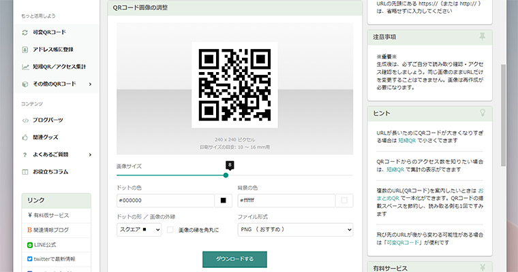
Task: Click the ドットの色 #000000 input field
Action: click(165, 201)
